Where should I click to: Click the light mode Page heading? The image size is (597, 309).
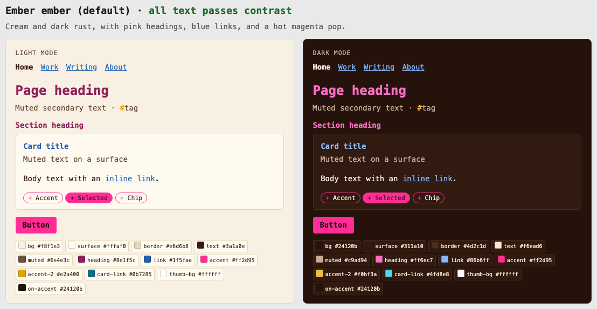pyautogui.click(x=62, y=91)
